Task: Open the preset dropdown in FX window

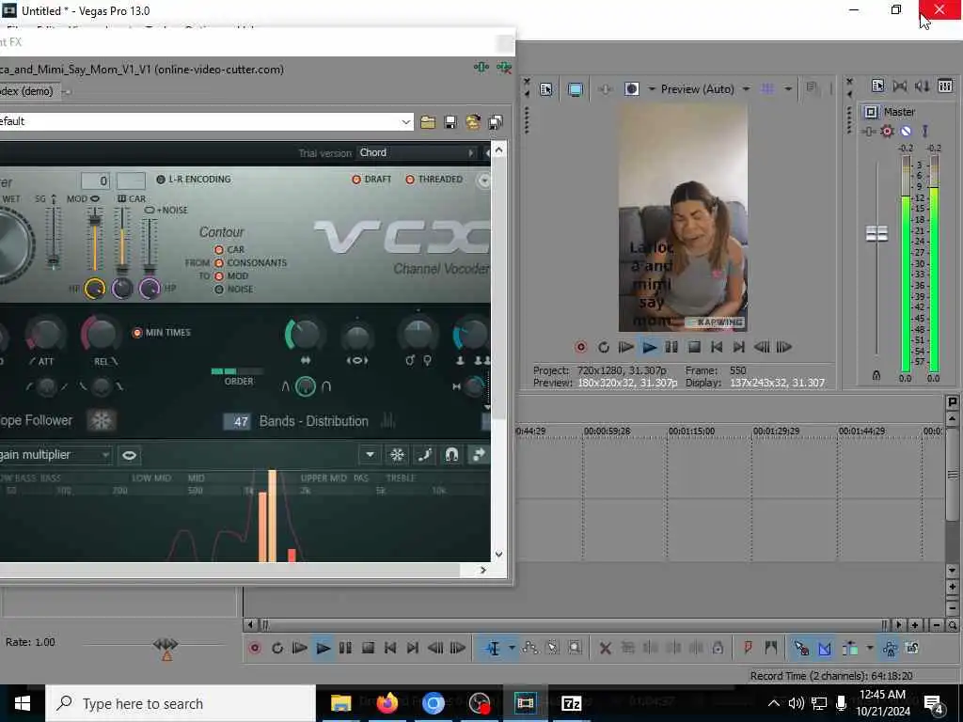Action: [406, 121]
